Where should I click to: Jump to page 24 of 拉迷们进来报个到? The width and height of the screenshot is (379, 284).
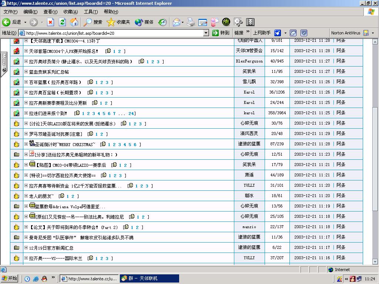pos(131,114)
